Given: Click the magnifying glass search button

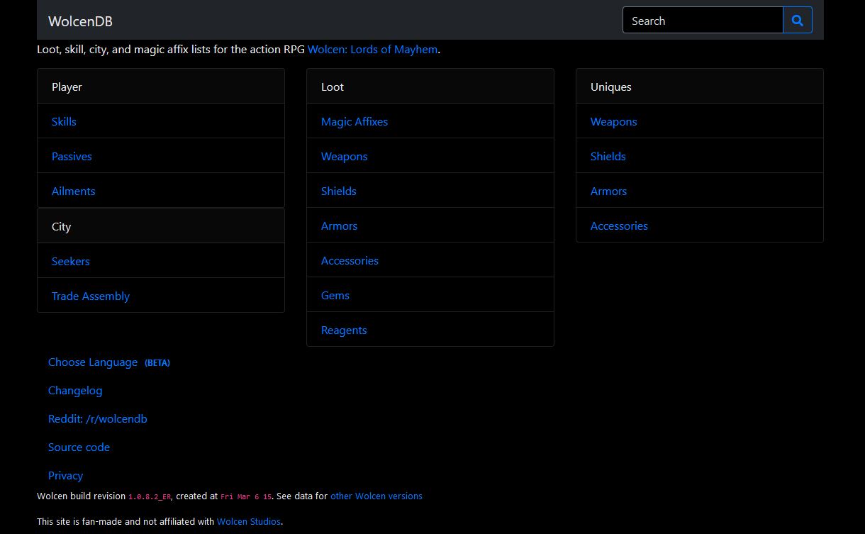Looking at the screenshot, I should pos(797,21).
